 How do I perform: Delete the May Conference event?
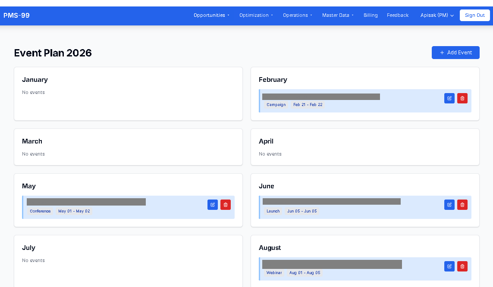(x=225, y=205)
